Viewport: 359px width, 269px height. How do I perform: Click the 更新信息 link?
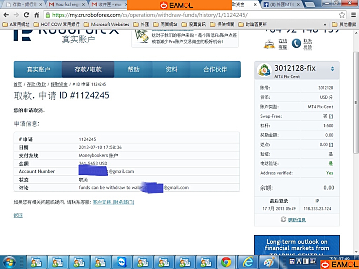(297, 220)
